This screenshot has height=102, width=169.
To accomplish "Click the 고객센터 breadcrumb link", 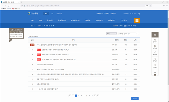I will (39, 26).
